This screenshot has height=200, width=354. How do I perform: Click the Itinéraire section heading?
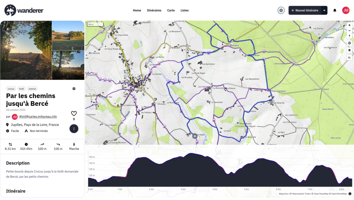click(x=16, y=191)
